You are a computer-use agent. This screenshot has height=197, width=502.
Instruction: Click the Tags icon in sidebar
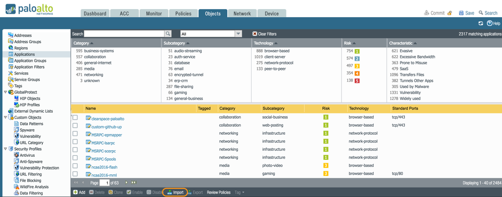tap(11, 86)
